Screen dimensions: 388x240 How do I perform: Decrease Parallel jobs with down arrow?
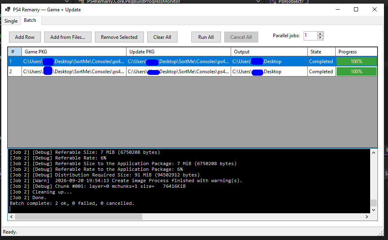pyautogui.click(x=320, y=38)
